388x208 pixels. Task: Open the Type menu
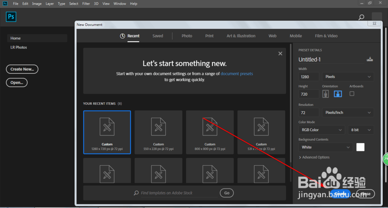click(x=61, y=4)
